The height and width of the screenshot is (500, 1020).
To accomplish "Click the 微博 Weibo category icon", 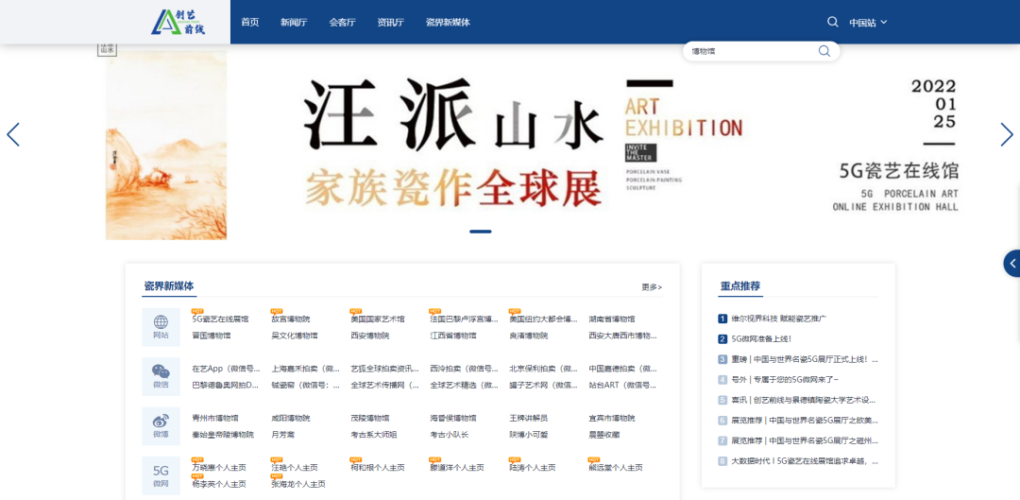I will pyautogui.click(x=161, y=426).
